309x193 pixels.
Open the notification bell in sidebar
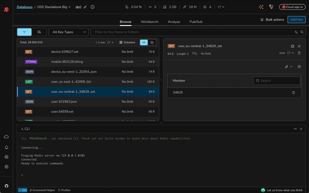pyautogui.click(x=7, y=147)
